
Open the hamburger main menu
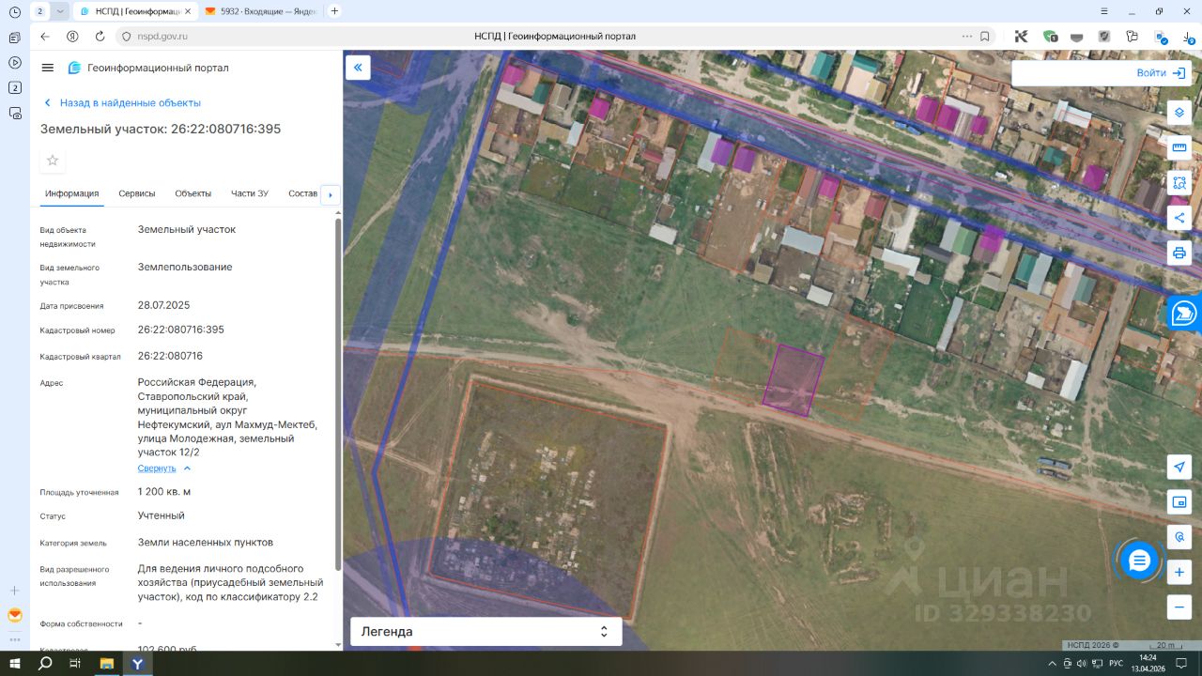pyautogui.click(x=48, y=68)
